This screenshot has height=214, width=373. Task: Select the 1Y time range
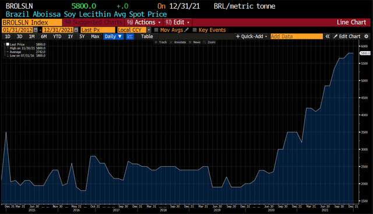coord(70,36)
